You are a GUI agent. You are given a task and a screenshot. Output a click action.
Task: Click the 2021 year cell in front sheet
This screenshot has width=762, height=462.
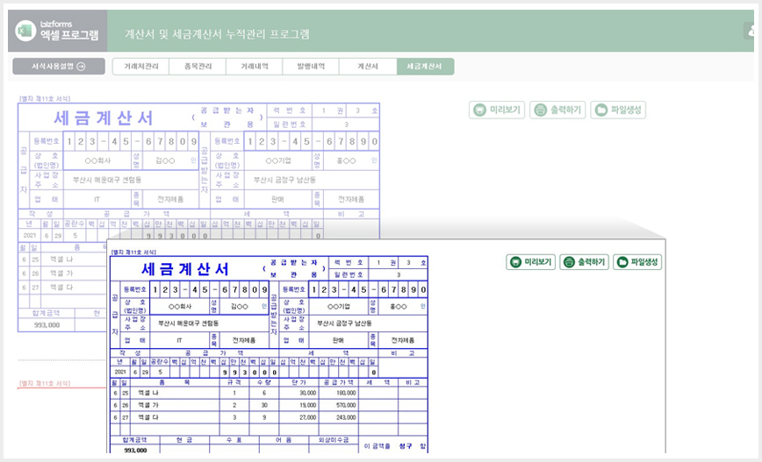[x=120, y=373]
